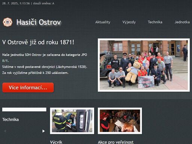View the group photo with teddy bear

144,65
